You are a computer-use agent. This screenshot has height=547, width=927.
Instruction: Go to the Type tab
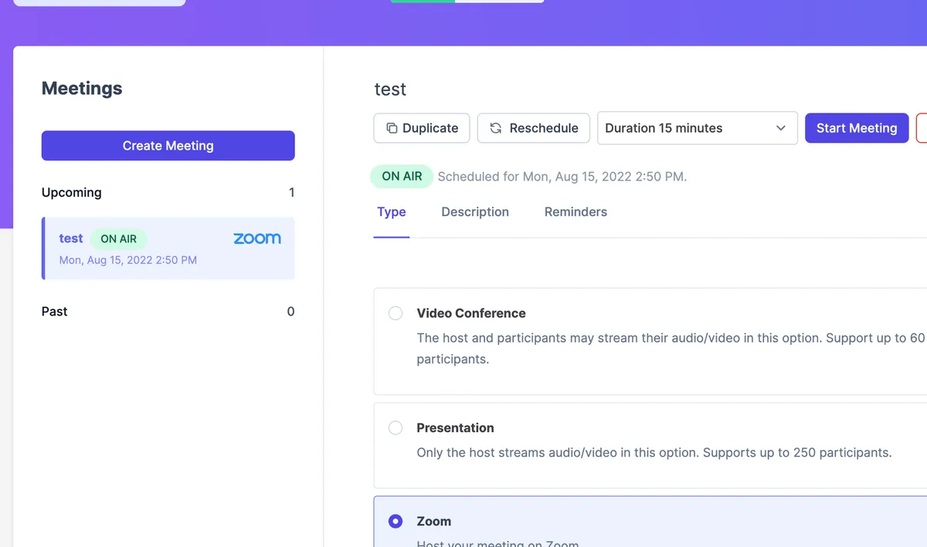[391, 212]
